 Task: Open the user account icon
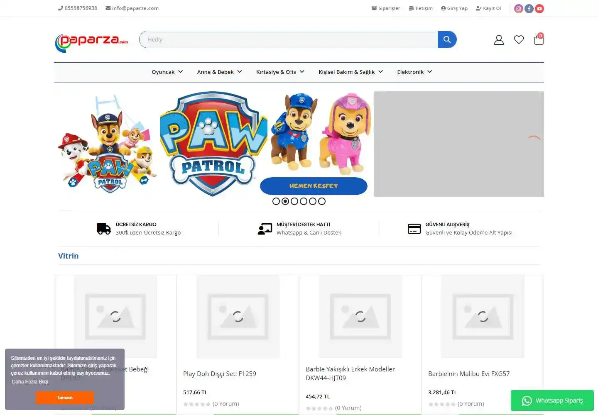499,40
